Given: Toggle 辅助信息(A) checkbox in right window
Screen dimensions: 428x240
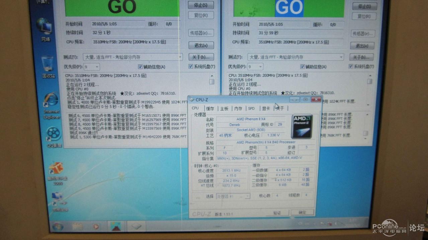Looking at the screenshot, I should coord(303,67).
